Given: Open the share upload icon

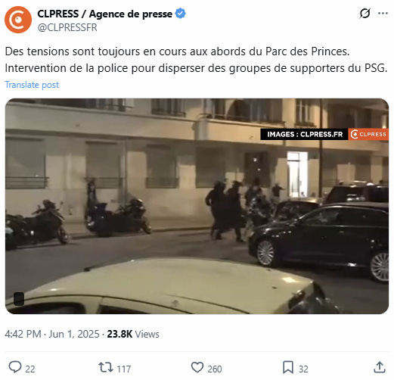Looking at the screenshot, I should tap(380, 367).
